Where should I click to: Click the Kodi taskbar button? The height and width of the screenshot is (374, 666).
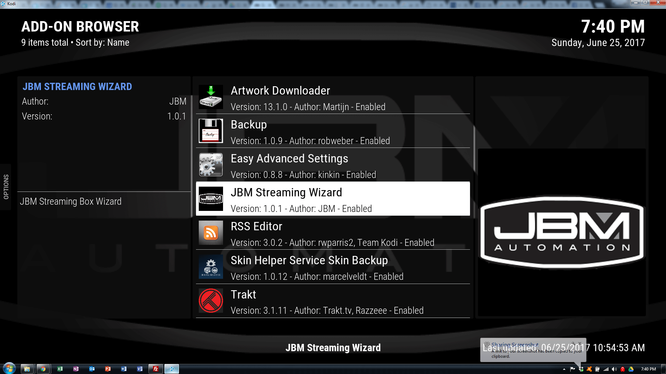point(172,369)
